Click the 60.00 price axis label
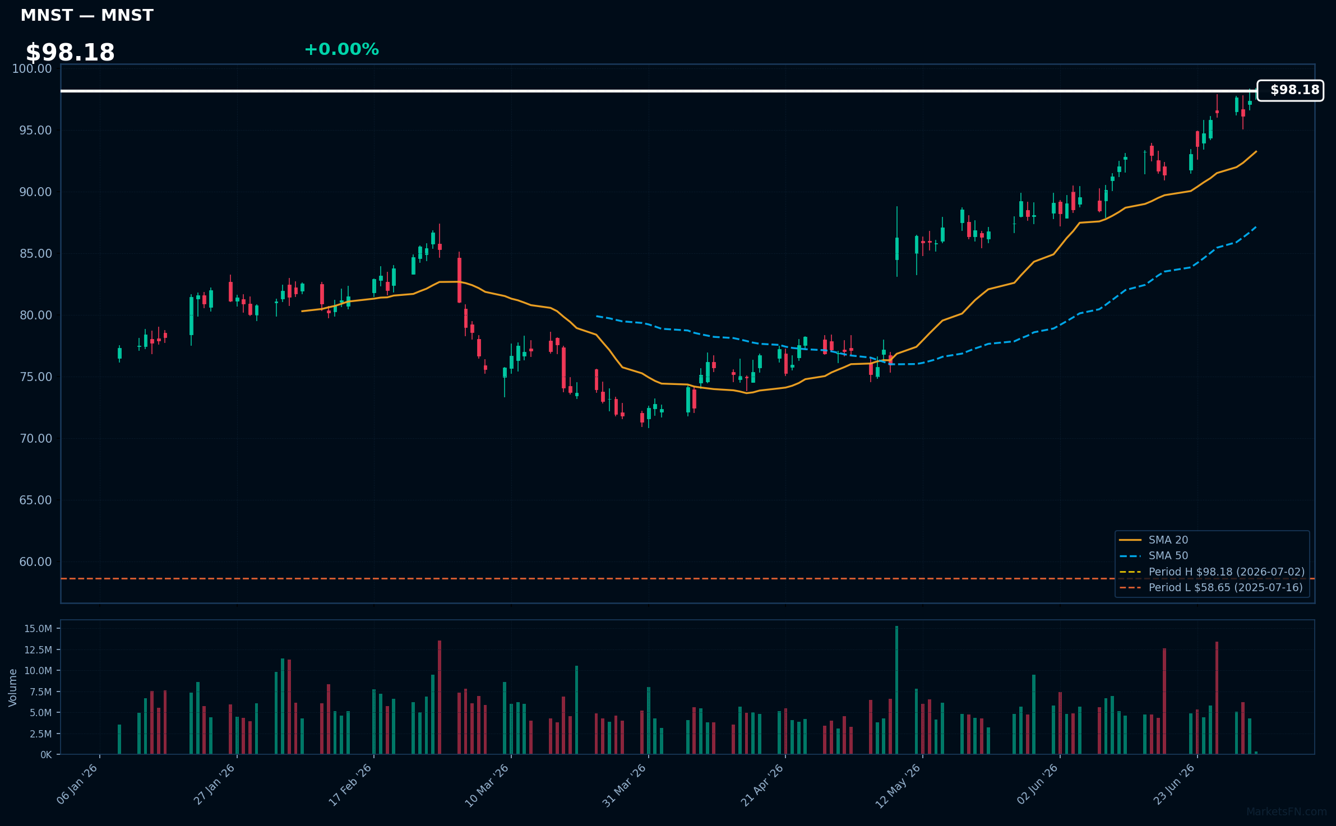 [x=35, y=562]
